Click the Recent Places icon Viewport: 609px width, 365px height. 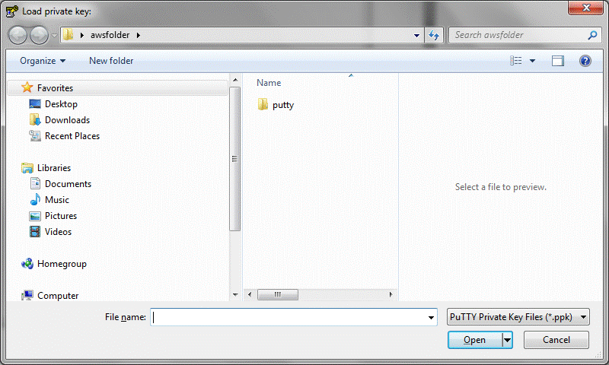pos(34,136)
